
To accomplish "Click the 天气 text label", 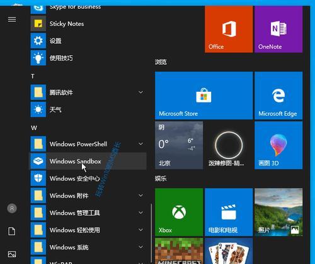I will coord(55,109).
